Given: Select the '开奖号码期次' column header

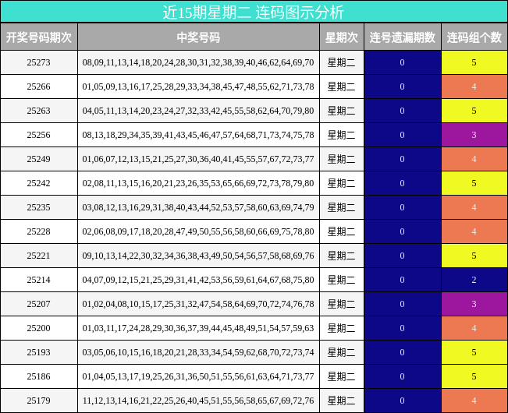Looking at the screenshot, I should [39, 37].
